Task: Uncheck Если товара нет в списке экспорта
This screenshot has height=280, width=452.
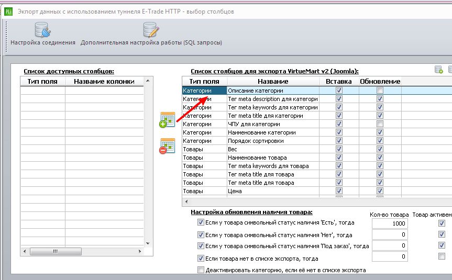Action: click(x=201, y=259)
